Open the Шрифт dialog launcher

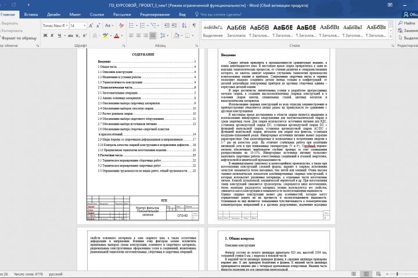[124, 46]
